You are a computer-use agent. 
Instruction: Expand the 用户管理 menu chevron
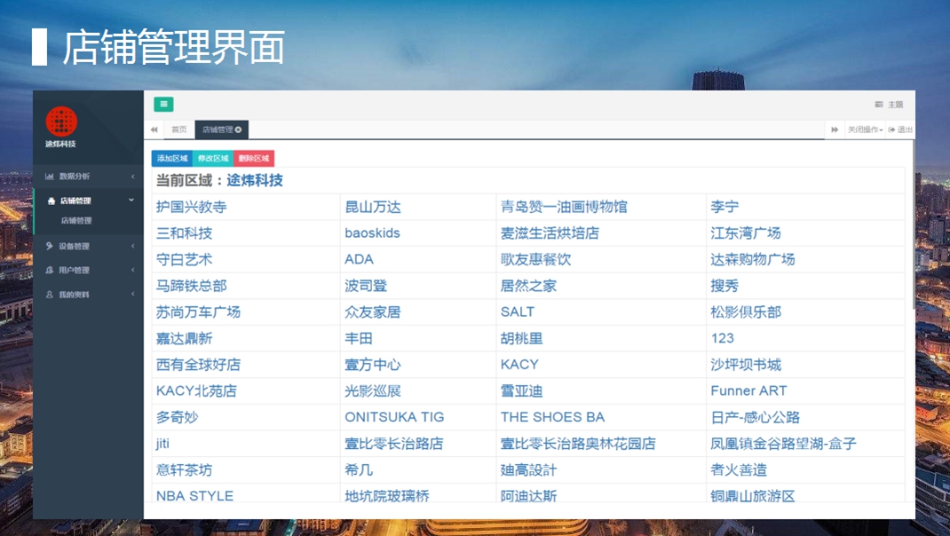tap(132, 270)
